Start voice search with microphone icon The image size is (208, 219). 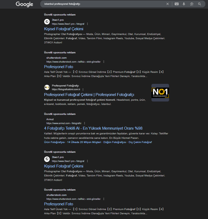(184, 4)
